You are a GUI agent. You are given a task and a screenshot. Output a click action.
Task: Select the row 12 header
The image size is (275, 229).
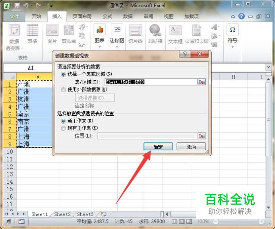point(10,167)
